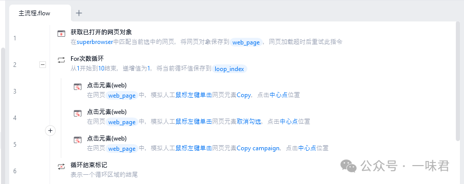Click the superbrowser link in line 1
This screenshot has height=184, width=464.
pos(95,42)
